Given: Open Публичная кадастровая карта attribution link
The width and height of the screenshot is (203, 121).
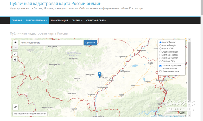Looking at the screenshot, I should coord(171,116).
